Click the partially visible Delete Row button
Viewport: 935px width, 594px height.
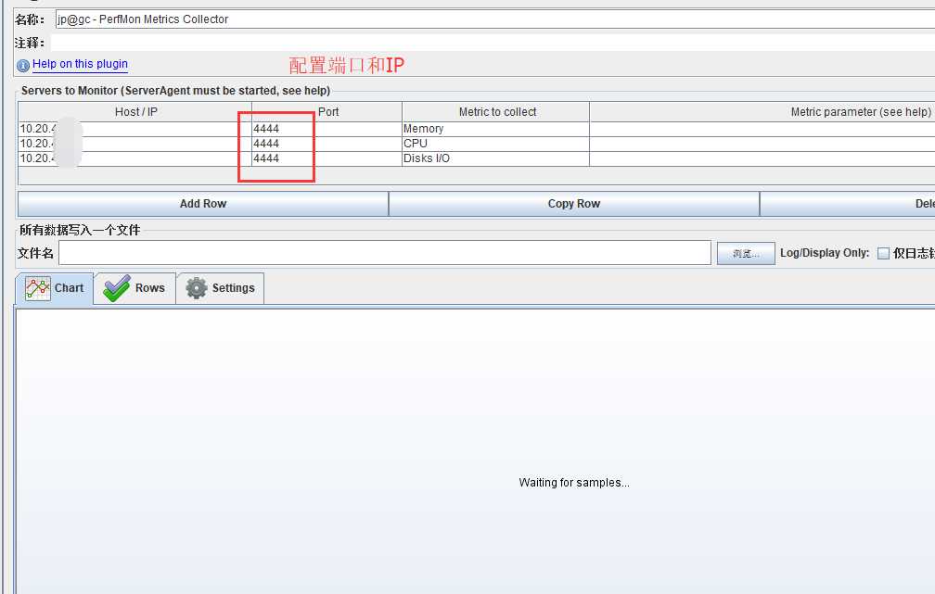(848, 204)
